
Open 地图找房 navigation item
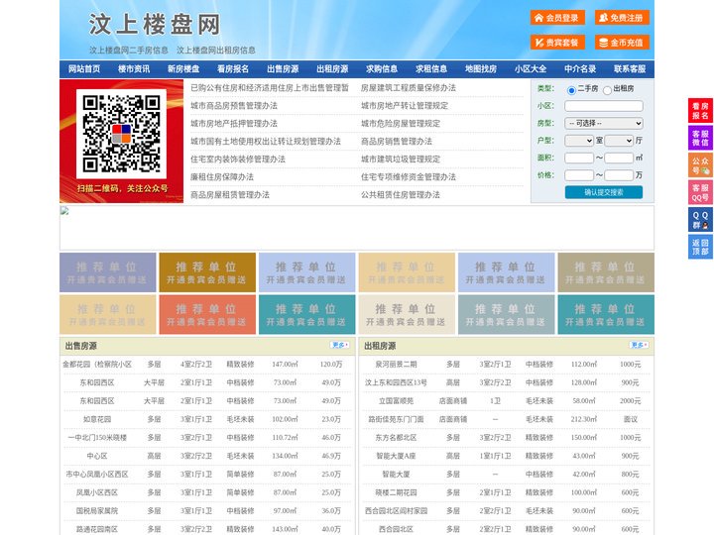tap(481, 69)
